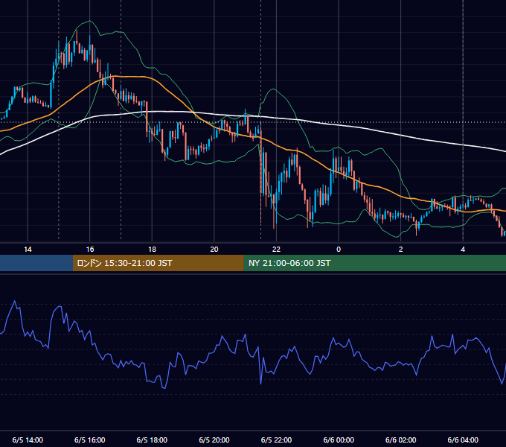Select the blue session bar before ロンドン
Viewport: 506px width, 447px height.
click(x=36, y=263)
